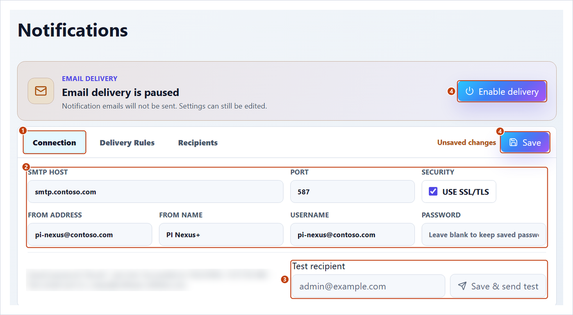This screenshot has height=315, width=573.
Task: Switch to the Connection tab
Action: [x=55, y=142]
